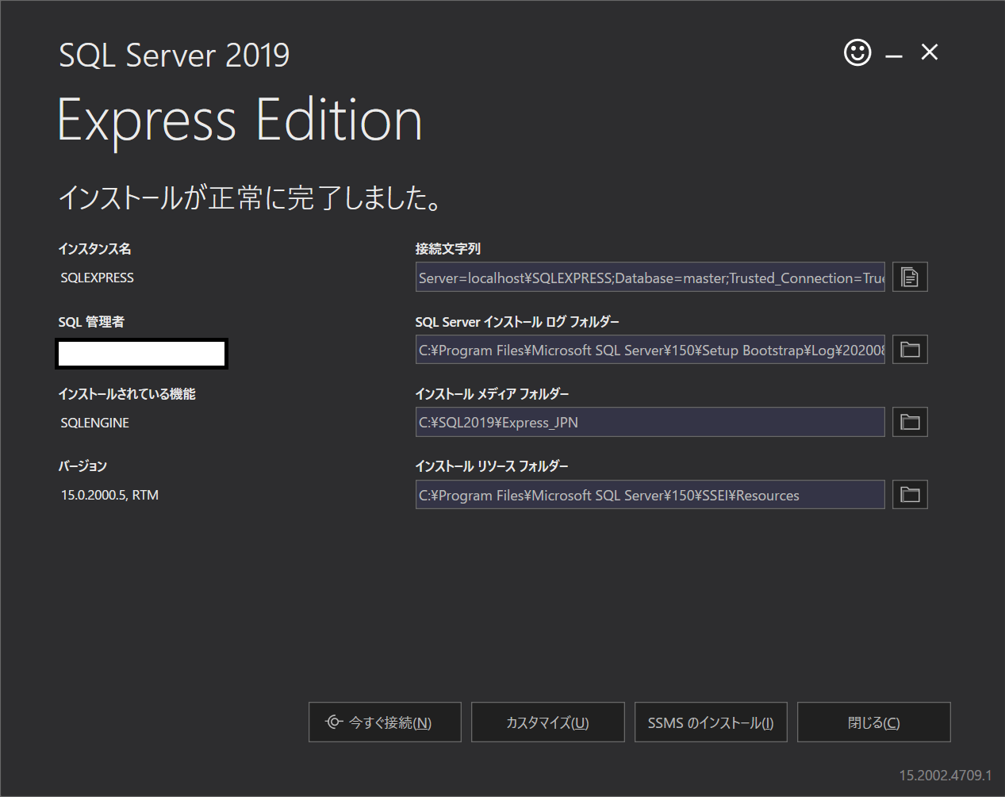
Task: Click the white SQL 管理者 value box
Action: point(141,354)
